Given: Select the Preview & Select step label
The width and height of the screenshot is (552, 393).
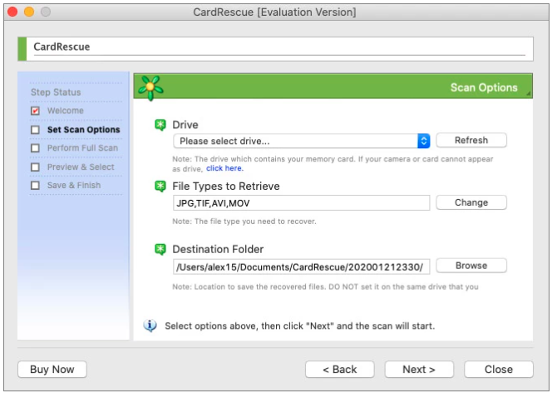Looking at the screenshot, I should tap(81, 167).
